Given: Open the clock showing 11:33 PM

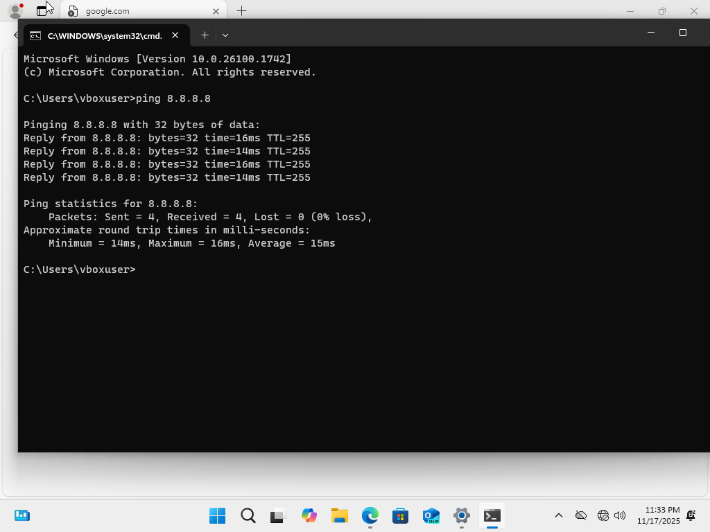Looking at the screenshot, I should click(x=661, y=515).
